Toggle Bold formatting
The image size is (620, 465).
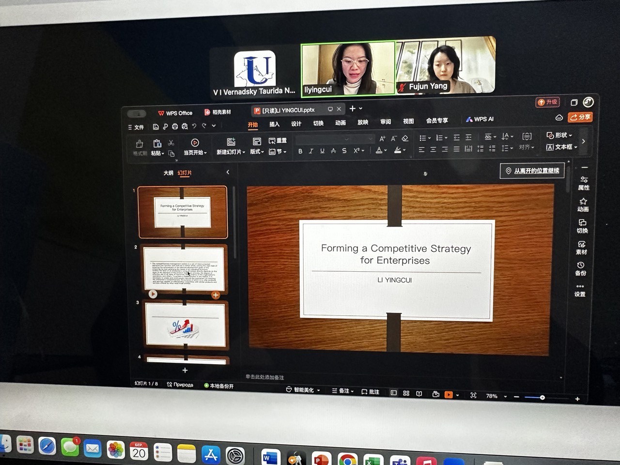pyautogui.click(x=300, y=151)
